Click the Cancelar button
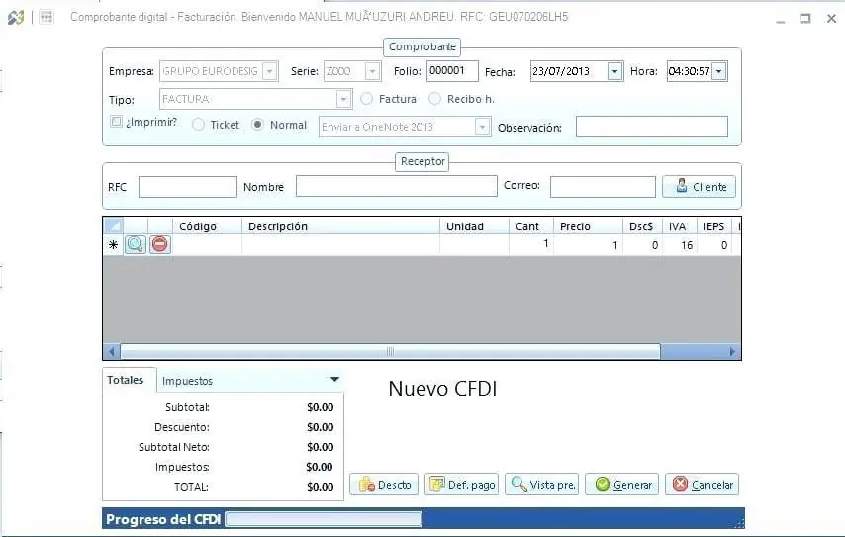This screenshot has height=537, width=845. point(703,485)
